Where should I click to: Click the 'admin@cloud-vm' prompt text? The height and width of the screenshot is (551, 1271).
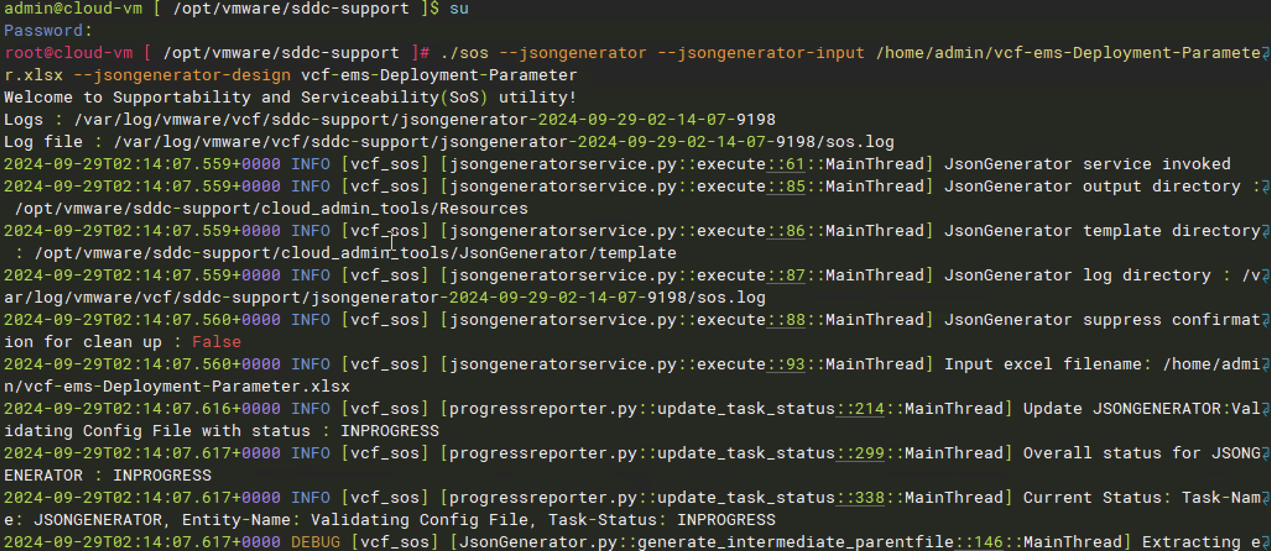coord(73,8)
